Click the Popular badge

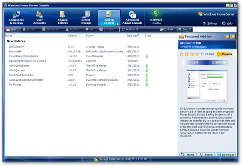(x=226, y=54)
